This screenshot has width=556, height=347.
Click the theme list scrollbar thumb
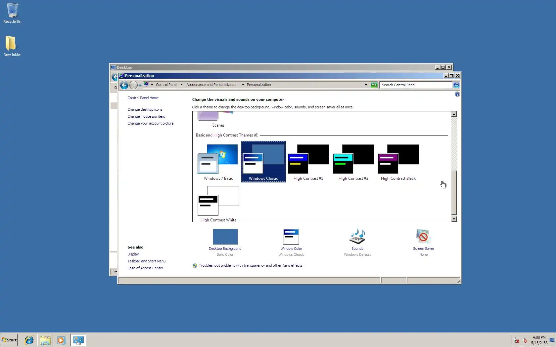click(x=454, y=193)
